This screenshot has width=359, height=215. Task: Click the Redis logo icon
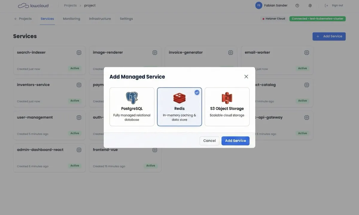(x=180, y=98)
